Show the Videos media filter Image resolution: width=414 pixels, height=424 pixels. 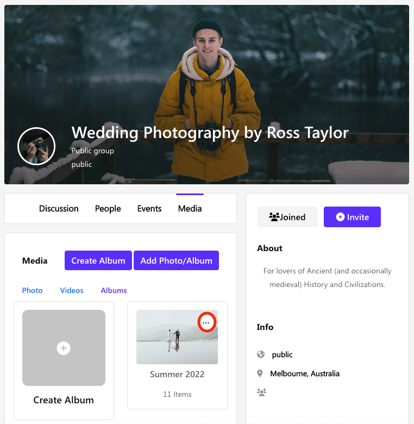(72, 290)
